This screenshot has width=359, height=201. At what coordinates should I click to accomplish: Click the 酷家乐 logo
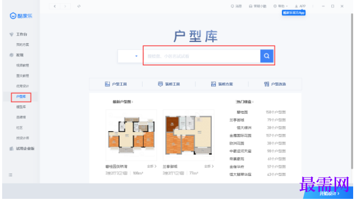[x=21, y=16]
